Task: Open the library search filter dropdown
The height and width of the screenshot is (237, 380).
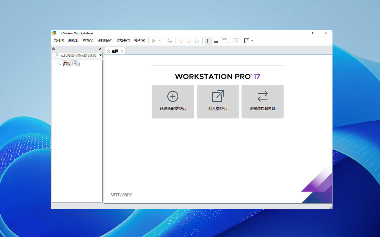Action: point(101,55)
